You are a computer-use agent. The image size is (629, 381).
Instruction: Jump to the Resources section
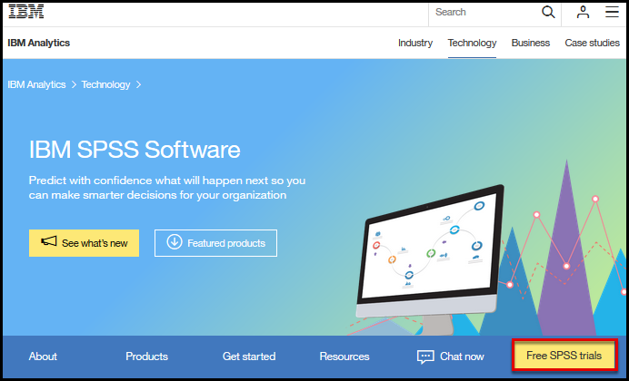344,357
